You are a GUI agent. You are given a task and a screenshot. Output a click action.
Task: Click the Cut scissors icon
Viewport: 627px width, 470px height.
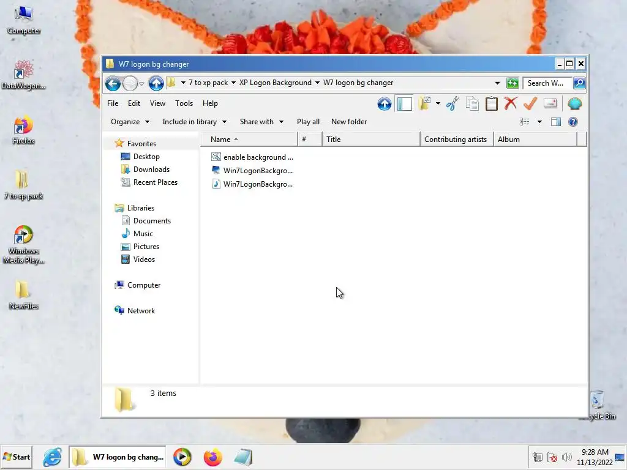tap(452, 103)
